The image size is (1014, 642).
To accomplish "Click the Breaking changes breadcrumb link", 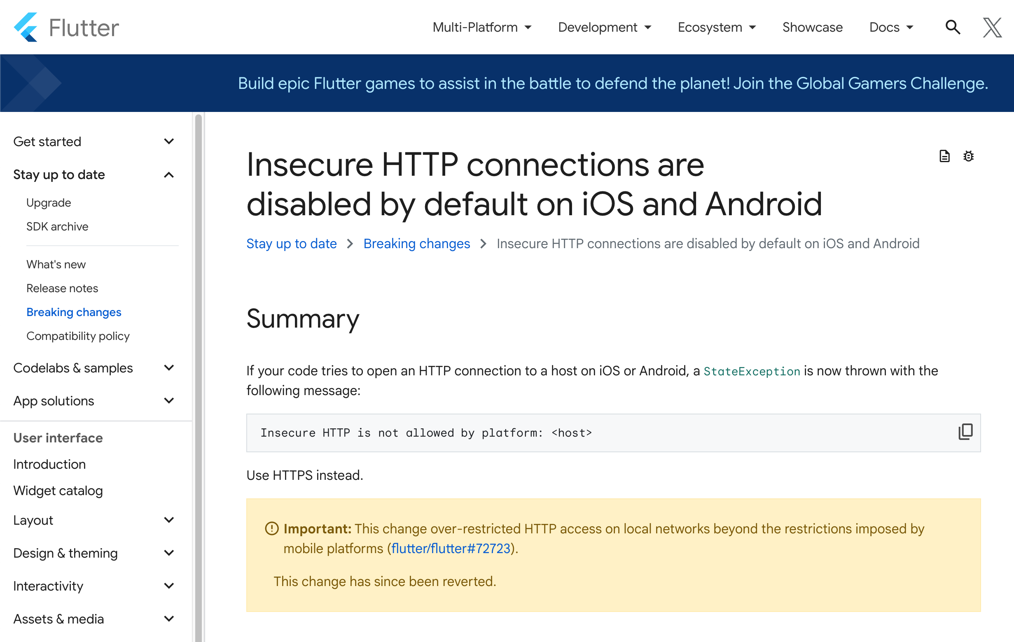I will coord(416,244).
